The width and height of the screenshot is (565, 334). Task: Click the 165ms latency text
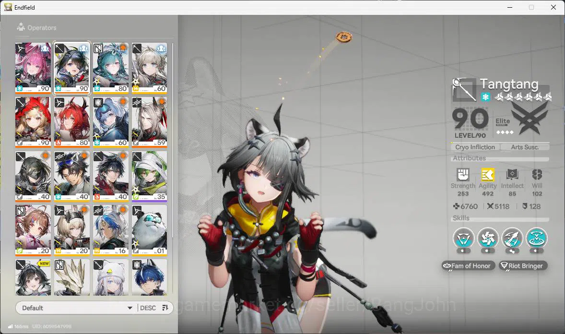(x=21, y=326)
